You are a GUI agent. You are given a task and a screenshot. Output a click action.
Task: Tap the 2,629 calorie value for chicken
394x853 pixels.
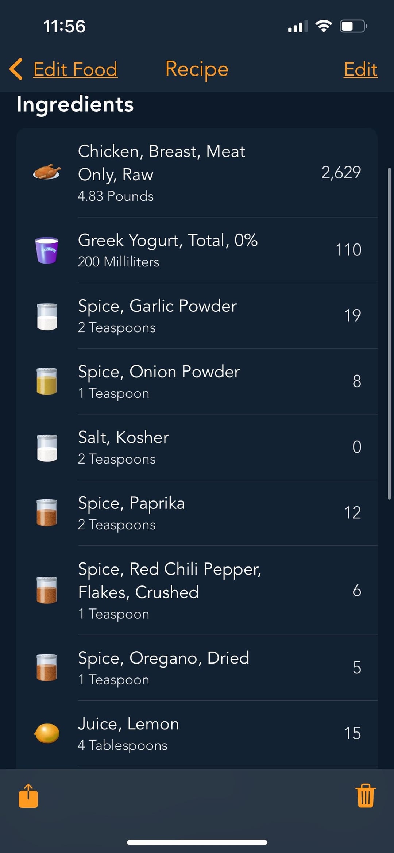341,172
